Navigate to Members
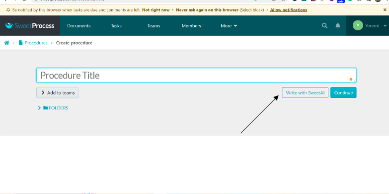389x194 pixels. coord(191,26)
